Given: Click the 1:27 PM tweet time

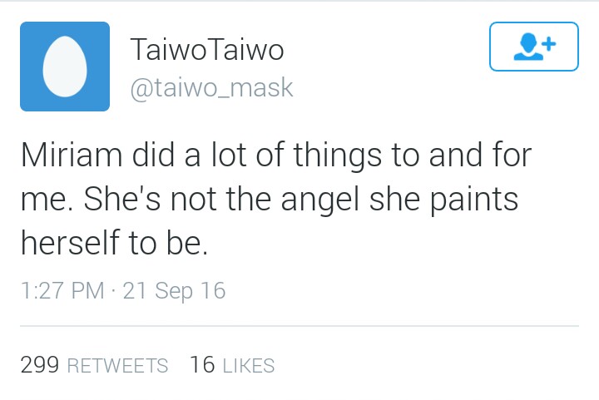Looking at the screenshot, I should [x=62, y=290].
